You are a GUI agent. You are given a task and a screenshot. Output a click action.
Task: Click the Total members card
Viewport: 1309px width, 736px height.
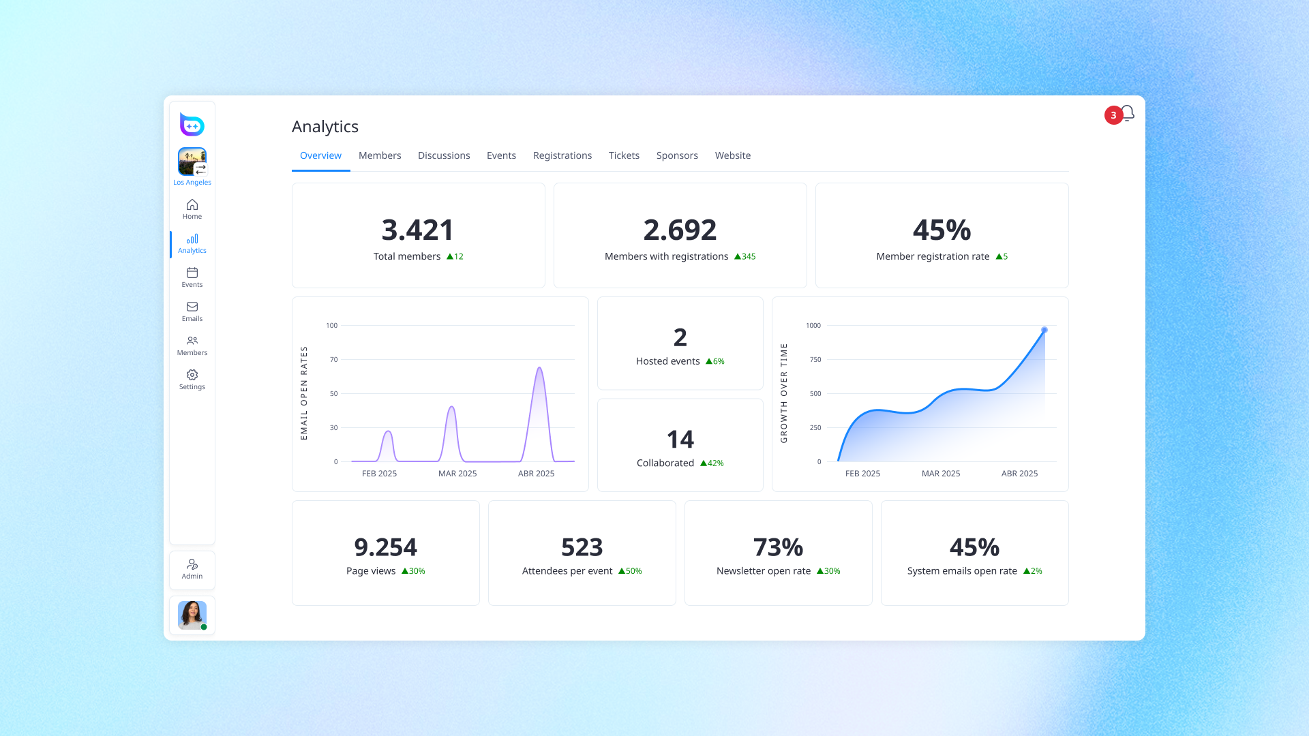tap(418, 235)
